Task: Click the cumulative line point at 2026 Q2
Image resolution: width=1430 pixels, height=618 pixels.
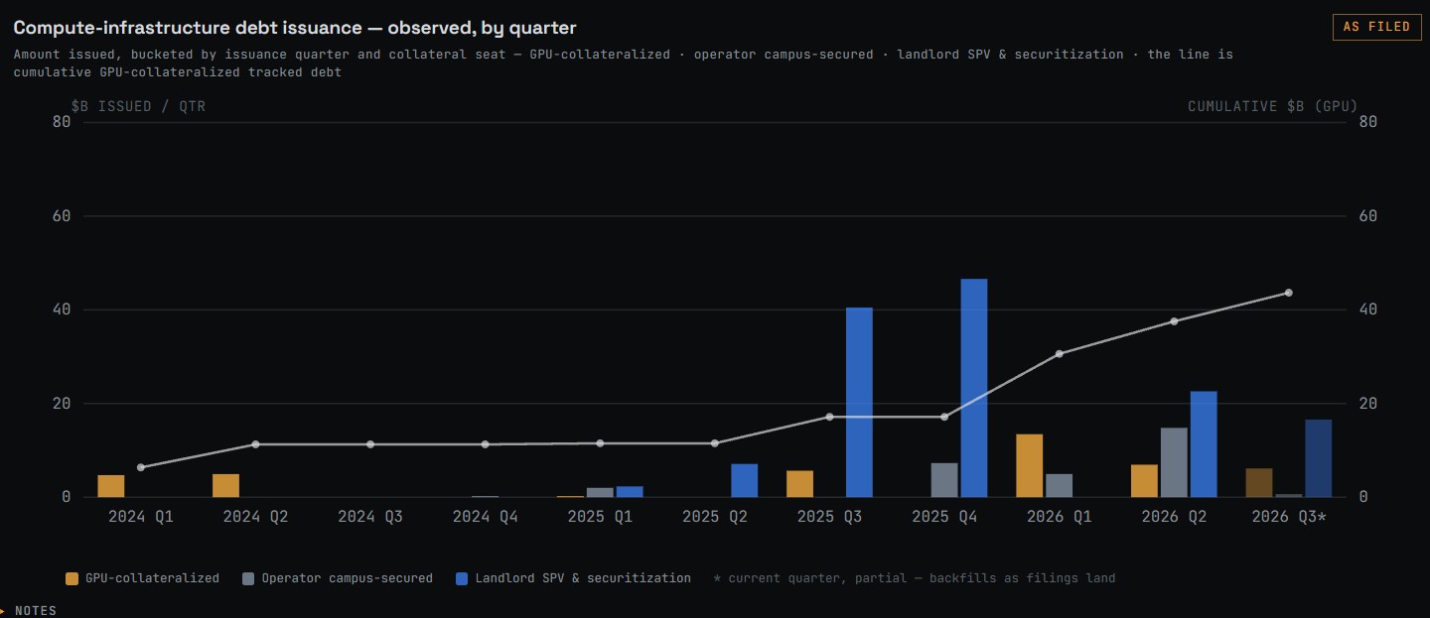Action: 1174,321
